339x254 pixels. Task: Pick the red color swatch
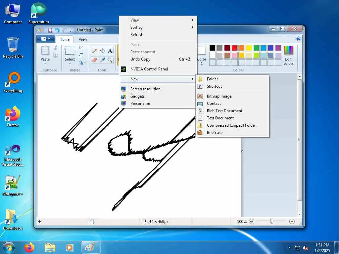point(234,48)
